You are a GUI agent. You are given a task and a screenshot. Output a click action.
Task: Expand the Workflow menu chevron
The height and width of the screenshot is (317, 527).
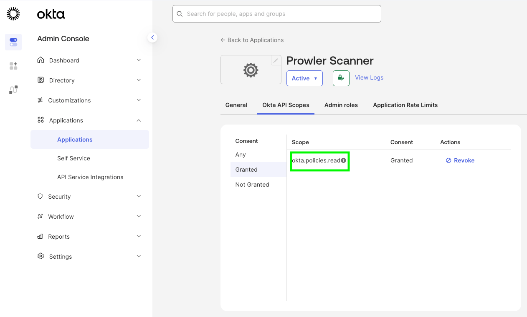[x=139, y=216]
